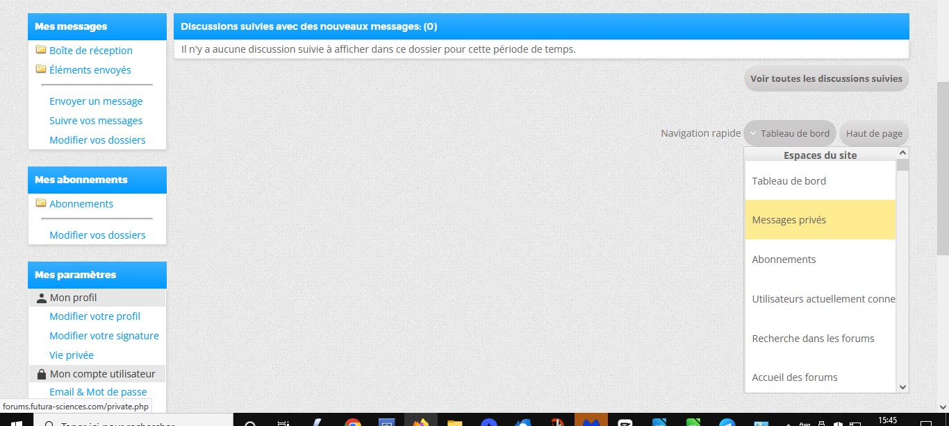This screenshot has width=949, height=426.
Task: Click Voir toutes les discussions suivies button
Action: pos(826,78)
